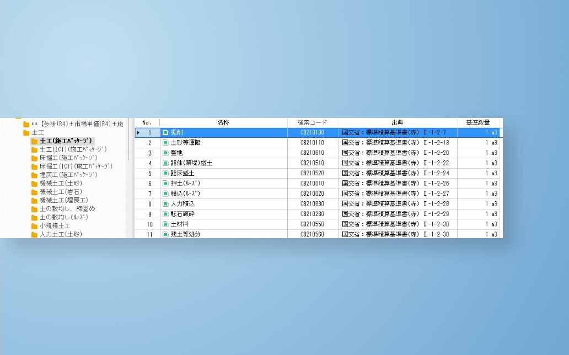Select the 土の敷均し、締固め folder

[67, 209]
